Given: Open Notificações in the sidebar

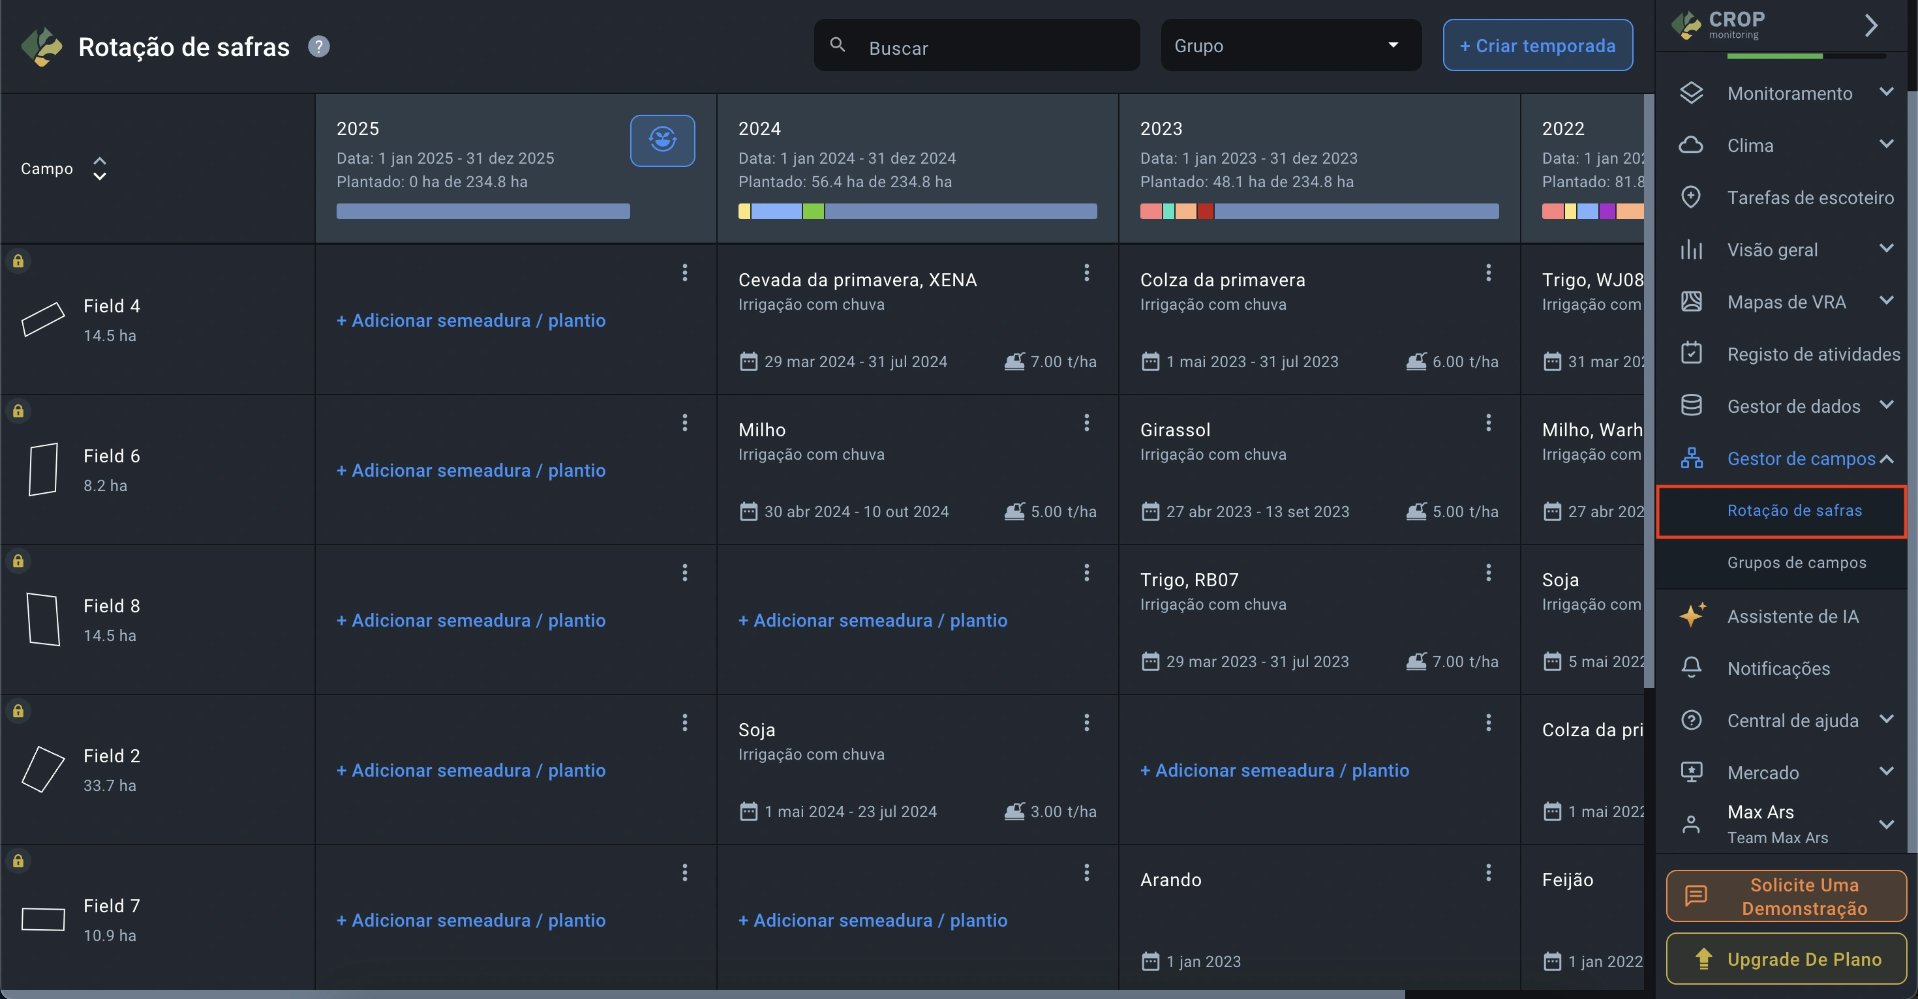Looking at the screenshot, I should pyautogui.click(x=1778, y=668).
